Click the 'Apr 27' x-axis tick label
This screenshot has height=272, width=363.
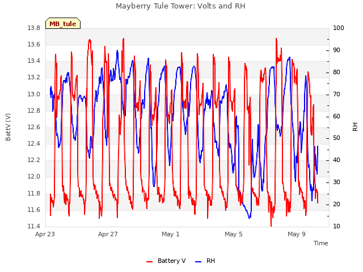(108, 234)
